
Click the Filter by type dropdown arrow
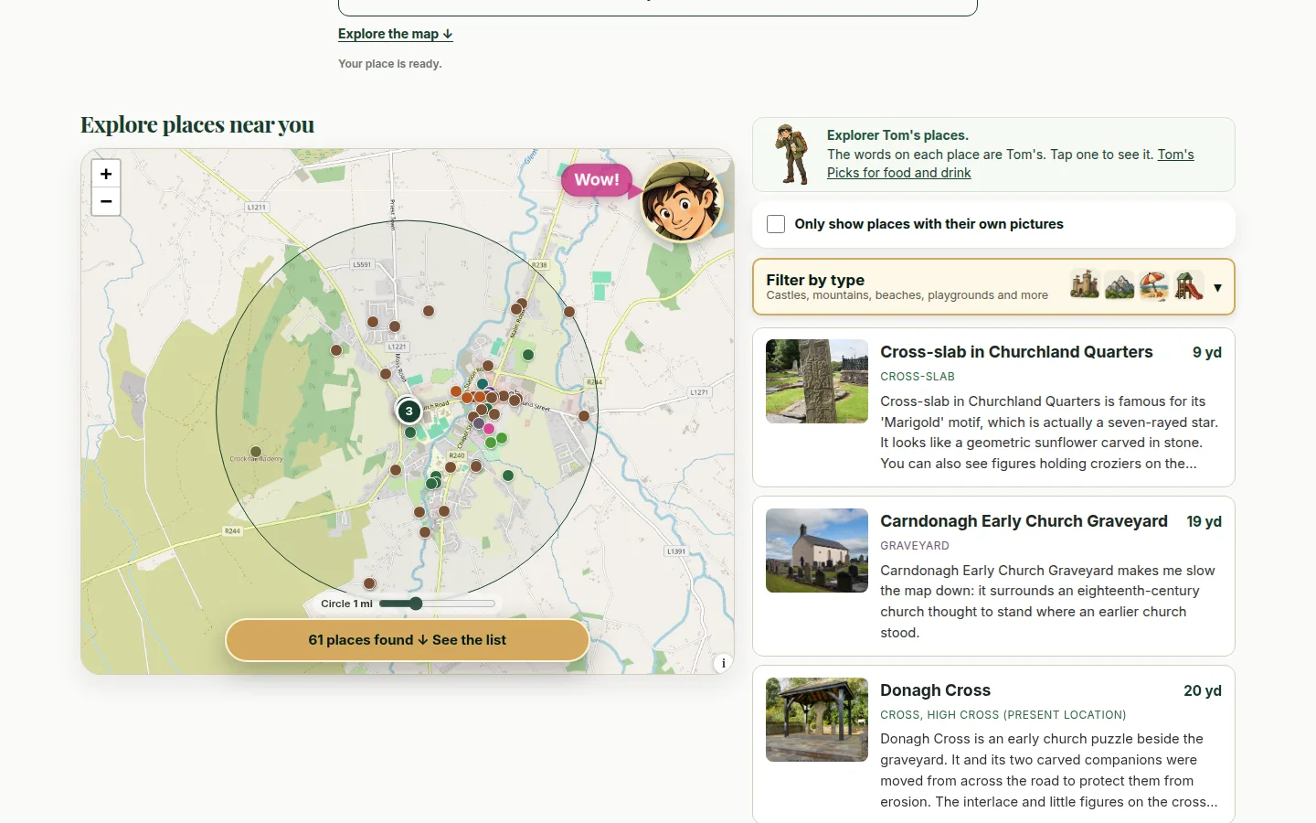[x=1217, y=287]
